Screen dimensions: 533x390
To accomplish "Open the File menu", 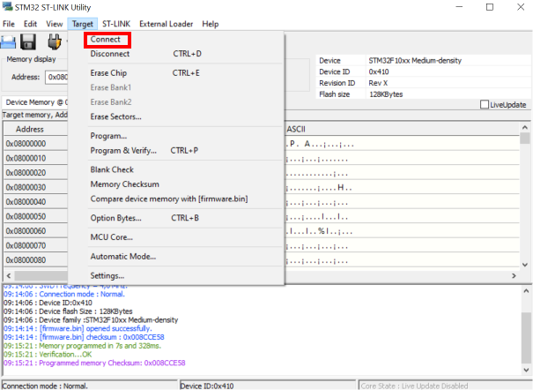I will 10,24.
